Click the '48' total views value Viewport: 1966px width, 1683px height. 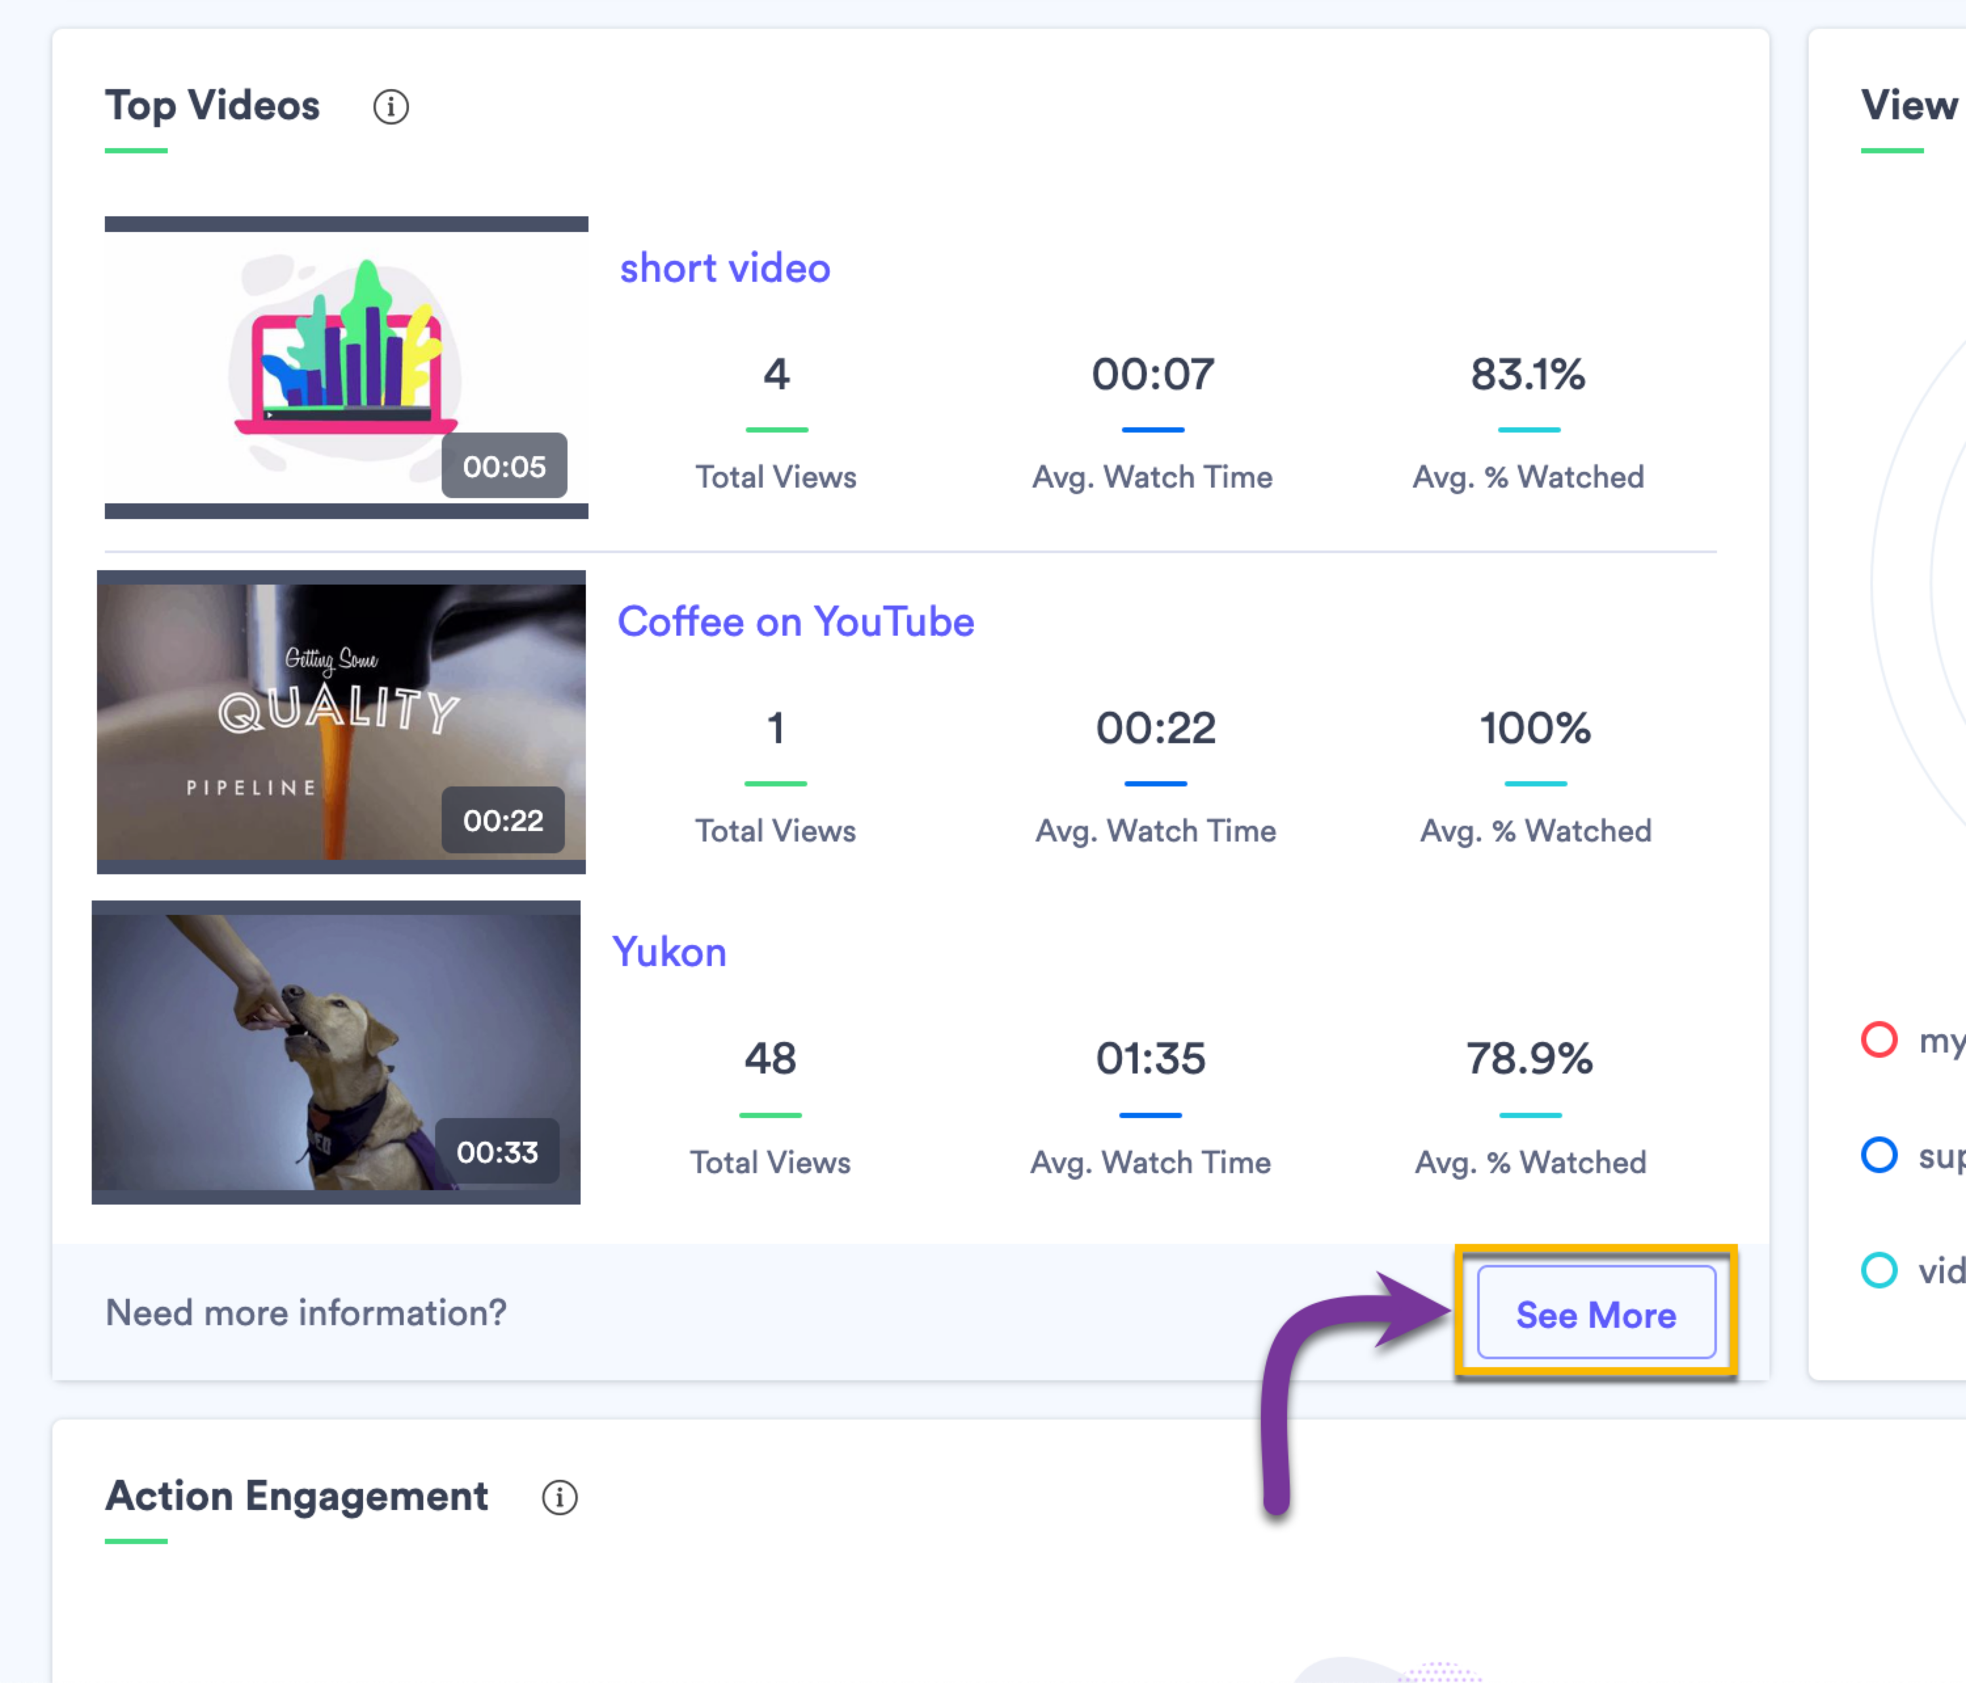(x=771, y=1058)
